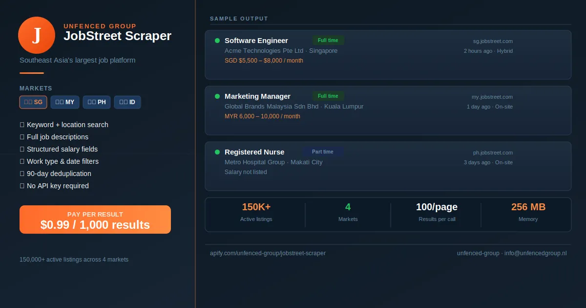
Task: Click green status dot beside Marketing Manager
Action: (217, 96)
